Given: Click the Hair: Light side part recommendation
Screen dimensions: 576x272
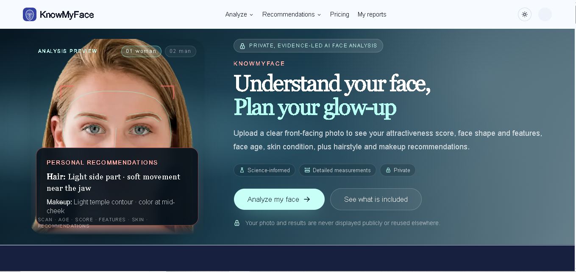Looking at the screenshot, I should pyautogui.click(x=114, y=182).
